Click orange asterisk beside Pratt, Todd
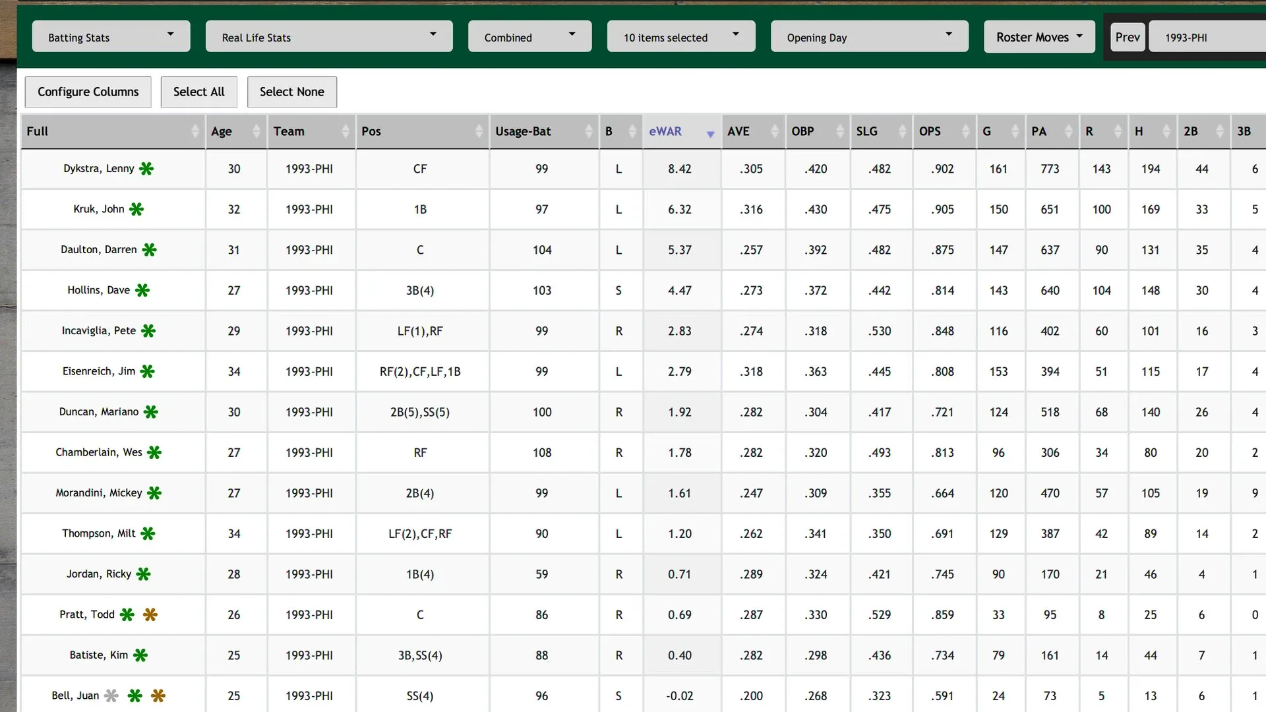This screenshot has width=1266, height=712. click(x=150, y=614)
